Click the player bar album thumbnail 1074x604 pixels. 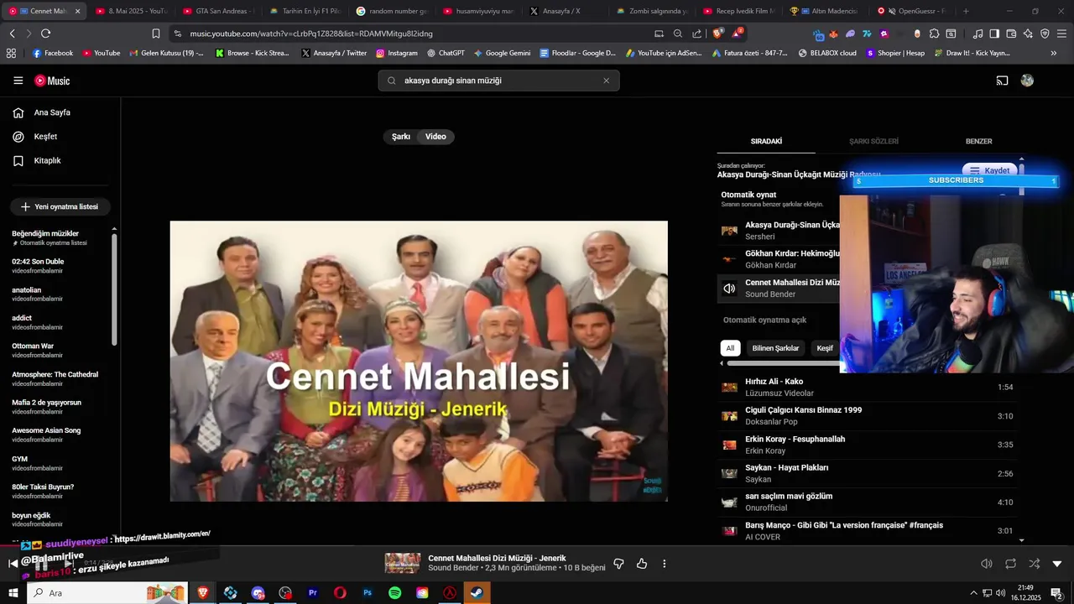click(x=402, y=563)
